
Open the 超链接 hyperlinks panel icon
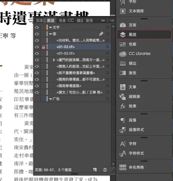point(123,96)
